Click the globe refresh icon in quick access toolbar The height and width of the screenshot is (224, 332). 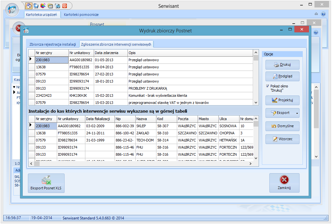pos(57,6)
